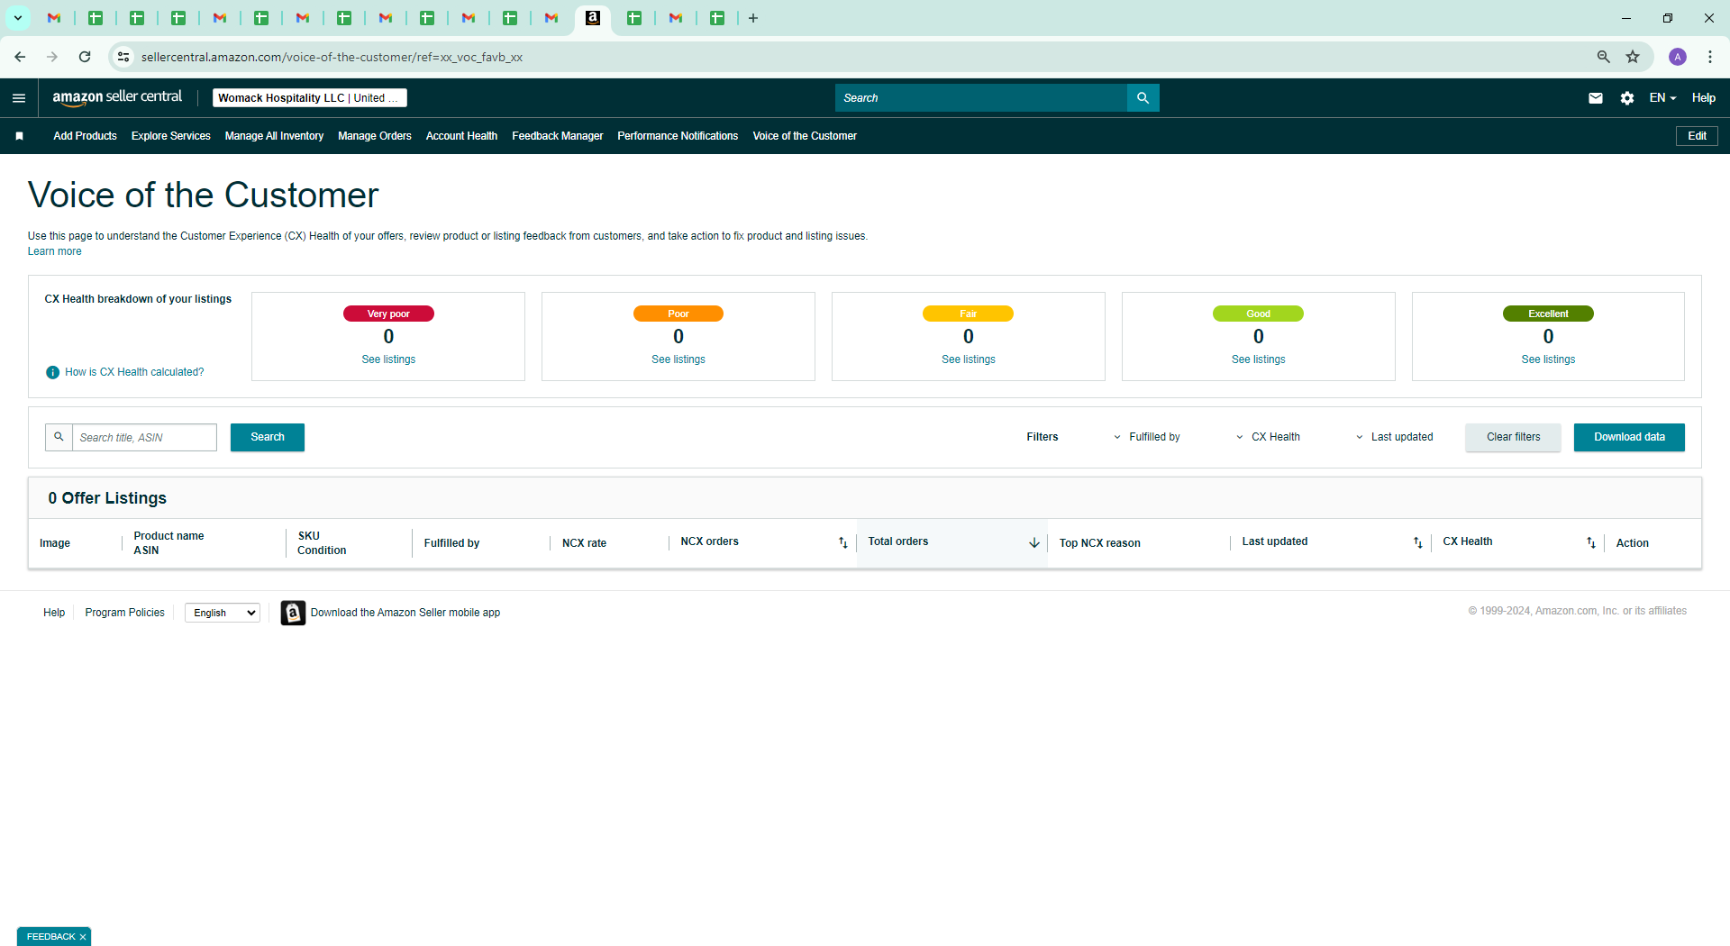1730x946 pixels.
Task: Bookmark this page with the star icon
Action: [x=1632, y=57]
